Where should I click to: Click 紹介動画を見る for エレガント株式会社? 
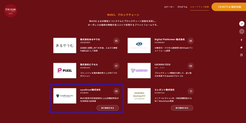[182, 108]
